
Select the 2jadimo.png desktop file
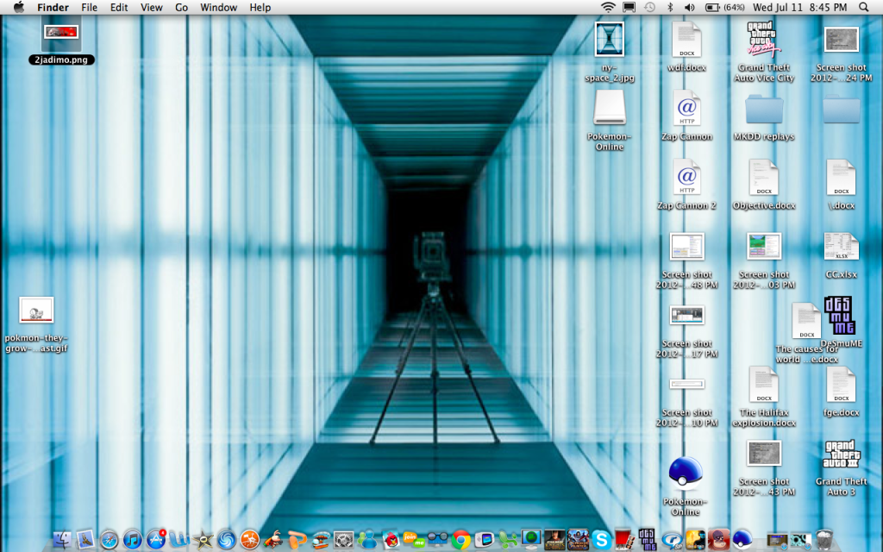tap(60, 33)
